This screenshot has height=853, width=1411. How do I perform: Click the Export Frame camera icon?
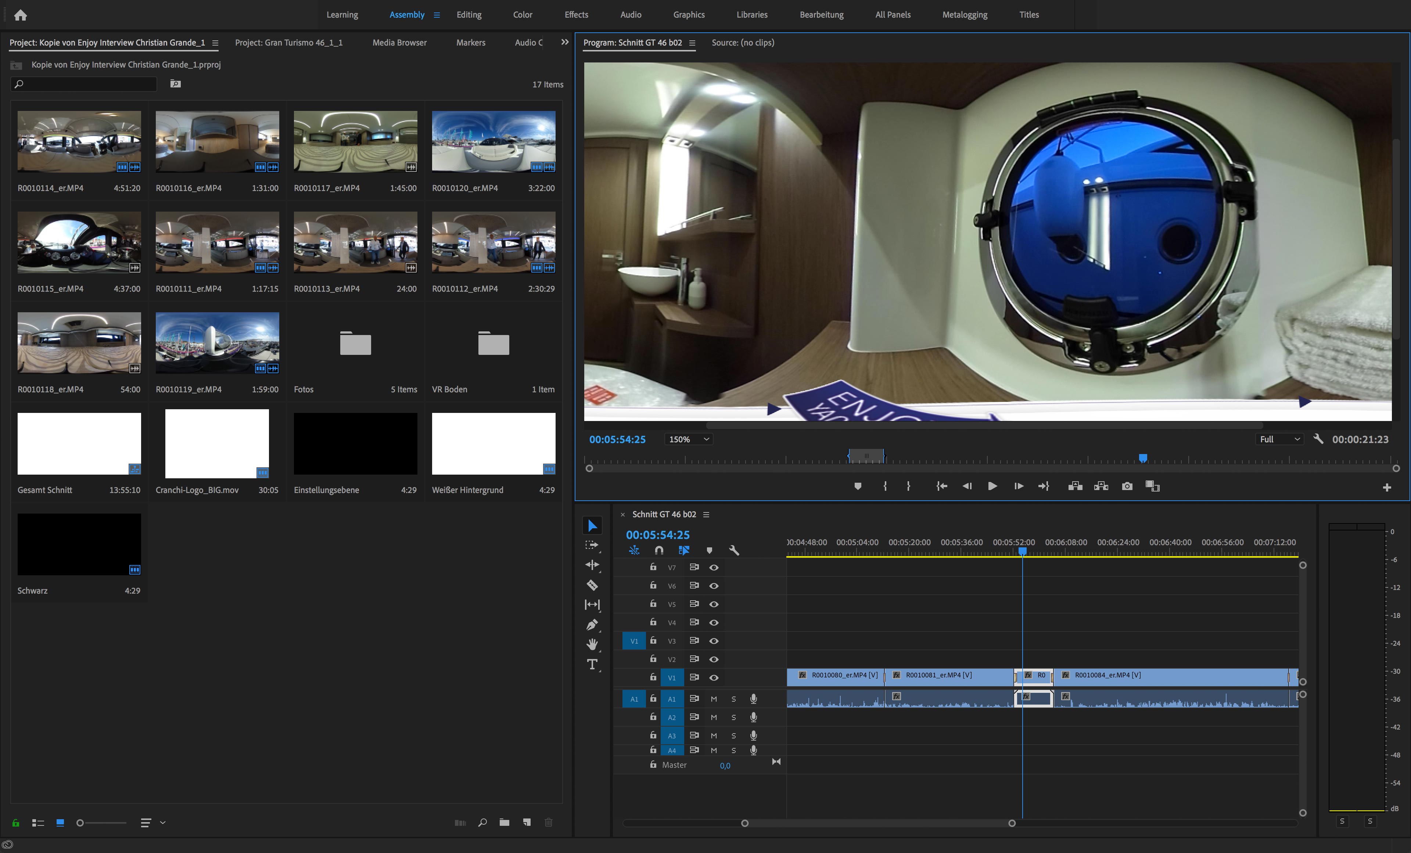tap(1127, 486)
